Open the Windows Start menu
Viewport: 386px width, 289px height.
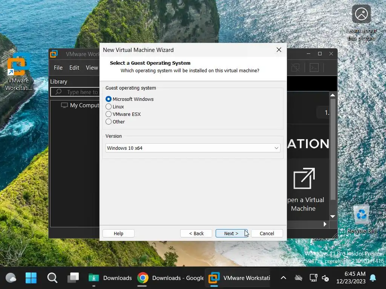pos(31,278)
